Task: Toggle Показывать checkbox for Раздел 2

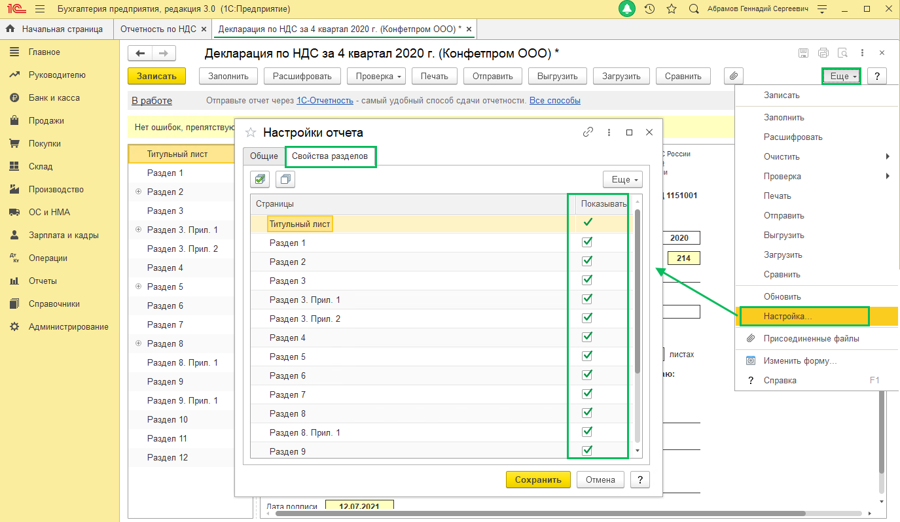Action: pos(587,262)
